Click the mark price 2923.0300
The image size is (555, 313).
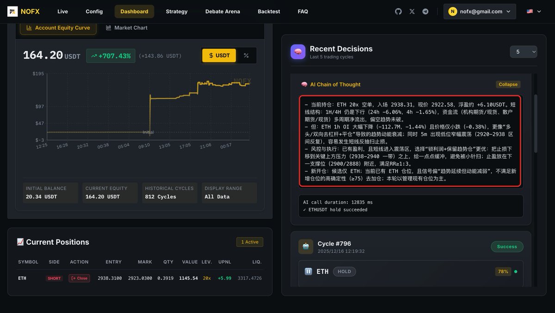[140, 278]
